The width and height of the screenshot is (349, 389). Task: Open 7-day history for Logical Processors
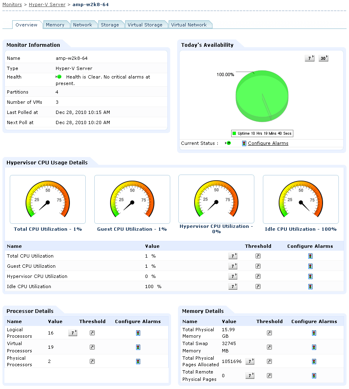(73, 333)
